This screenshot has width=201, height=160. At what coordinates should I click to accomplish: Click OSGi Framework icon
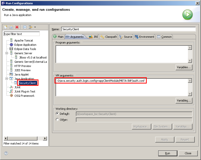coord(11,95)
